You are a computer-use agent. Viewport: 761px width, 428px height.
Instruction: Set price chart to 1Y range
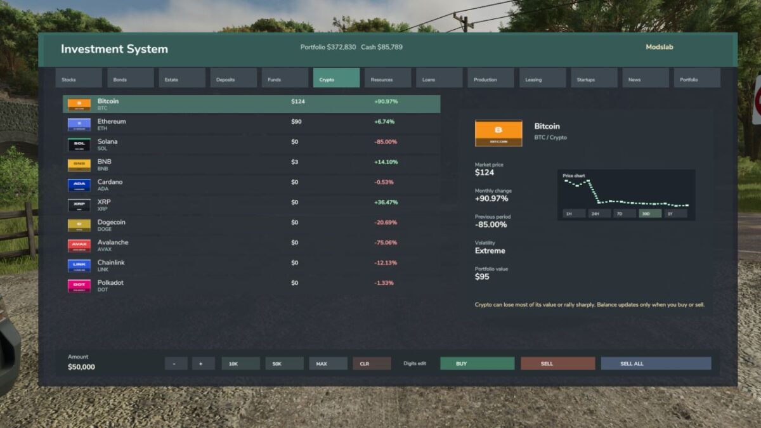click(675, 214)
